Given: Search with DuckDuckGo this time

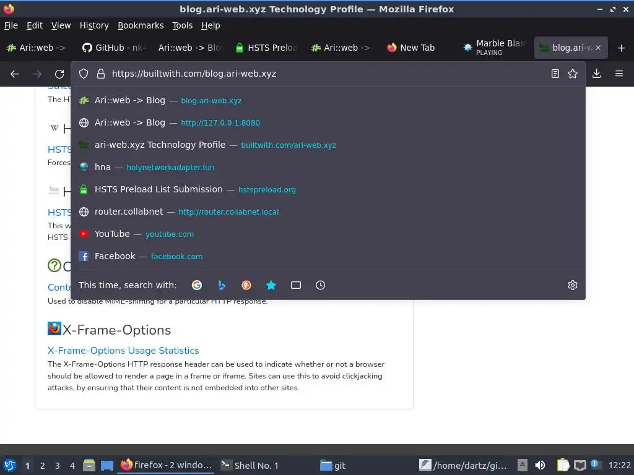Looking at the screenshot, I should coord(246,285).
